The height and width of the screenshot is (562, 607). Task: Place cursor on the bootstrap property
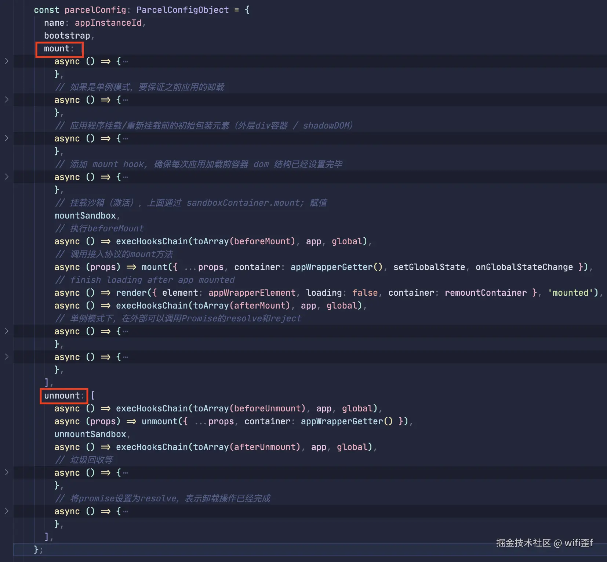point(67,36)
